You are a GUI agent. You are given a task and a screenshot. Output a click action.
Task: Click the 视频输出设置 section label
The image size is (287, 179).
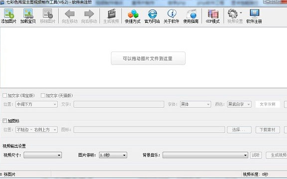(14, 146)
